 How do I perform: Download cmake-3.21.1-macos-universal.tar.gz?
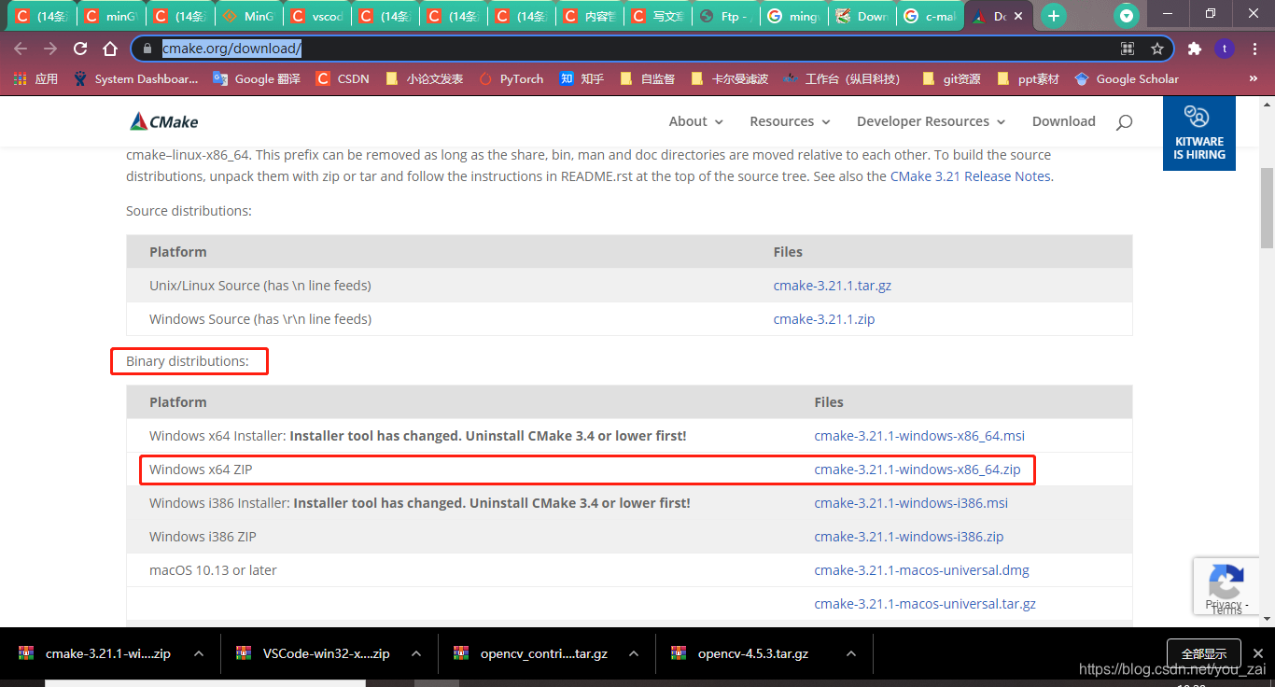(x=925, y=604)
